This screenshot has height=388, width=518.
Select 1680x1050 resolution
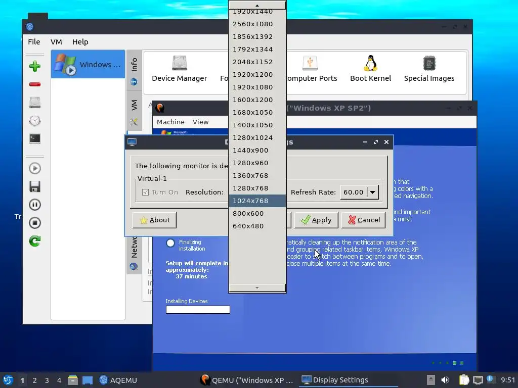click(x=257, y=112)
